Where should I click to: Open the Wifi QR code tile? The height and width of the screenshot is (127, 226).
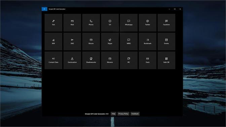tap(53, 41)
